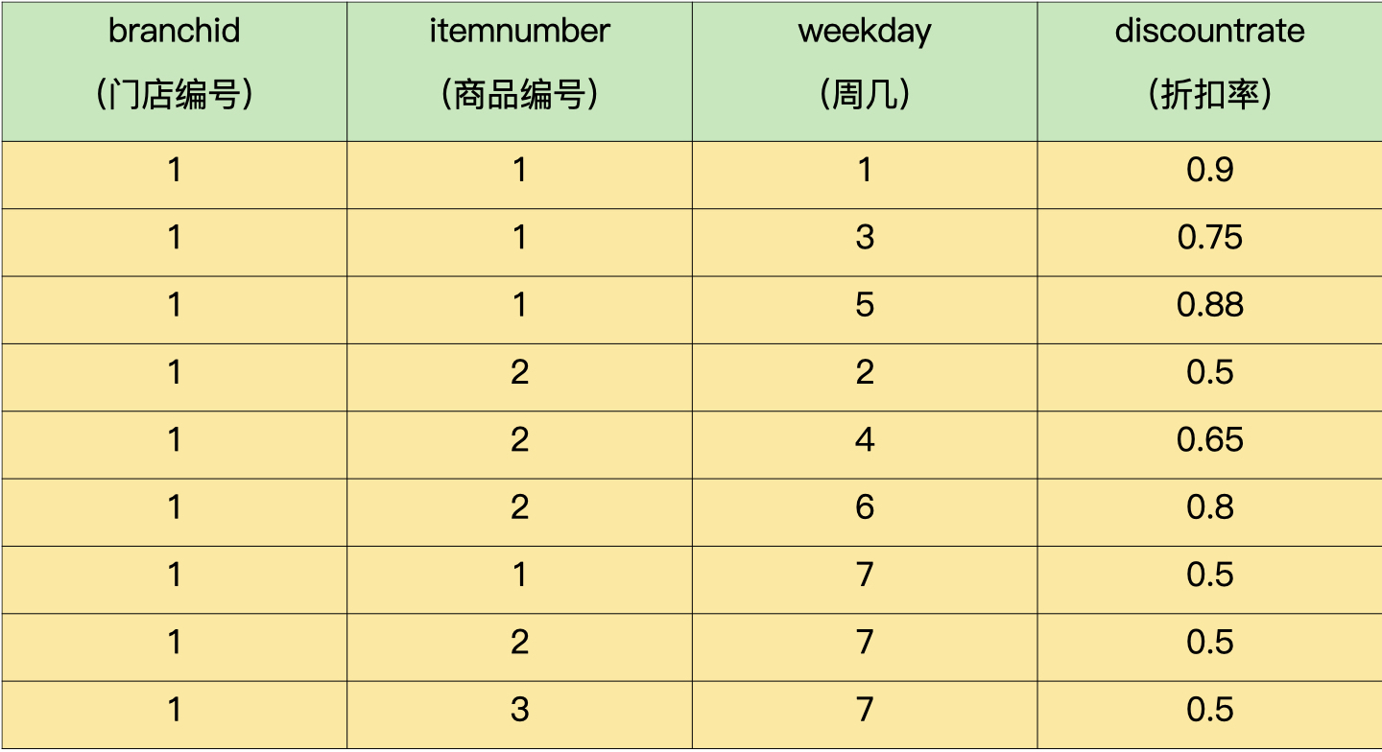
Task: Click the 0.88 discount rate cell
Action: tap(1209, 305)
